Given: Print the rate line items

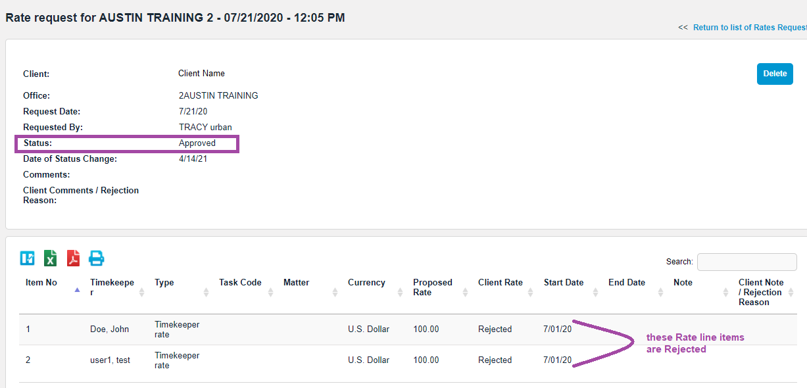Looking at the screenshot, I should coord(96,258).
